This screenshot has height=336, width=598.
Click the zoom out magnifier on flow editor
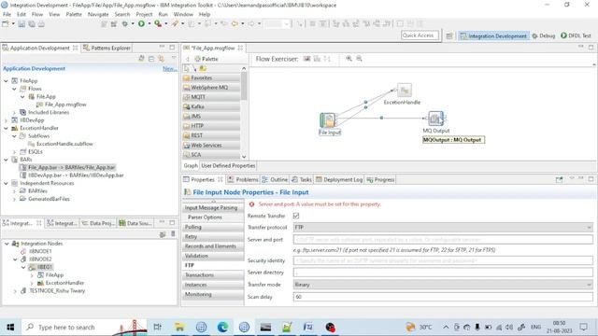pos(359,59)
